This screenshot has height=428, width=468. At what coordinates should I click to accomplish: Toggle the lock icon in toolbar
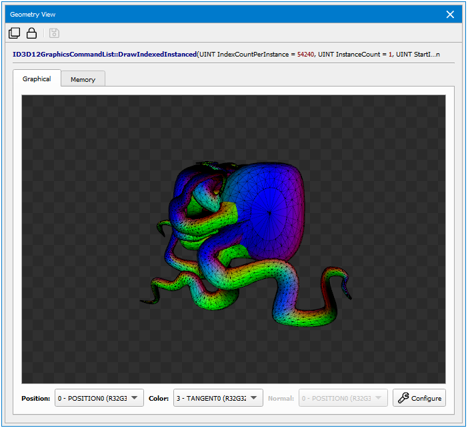click(x=31, y=33)
